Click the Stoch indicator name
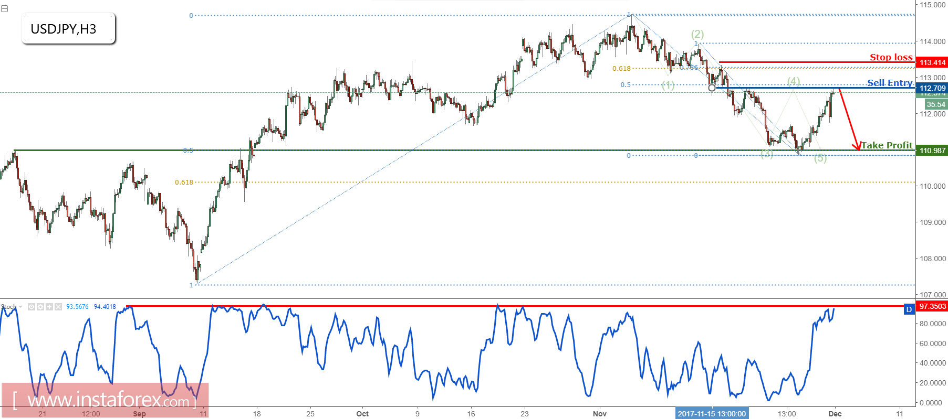This screenshot has height=419, width=948. click(8, 307)
